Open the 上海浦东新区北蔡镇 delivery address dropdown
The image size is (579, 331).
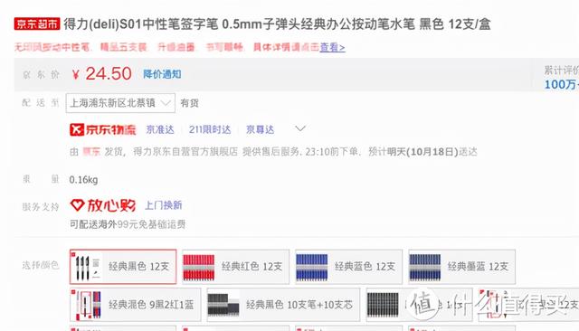[x=120, y=103]
